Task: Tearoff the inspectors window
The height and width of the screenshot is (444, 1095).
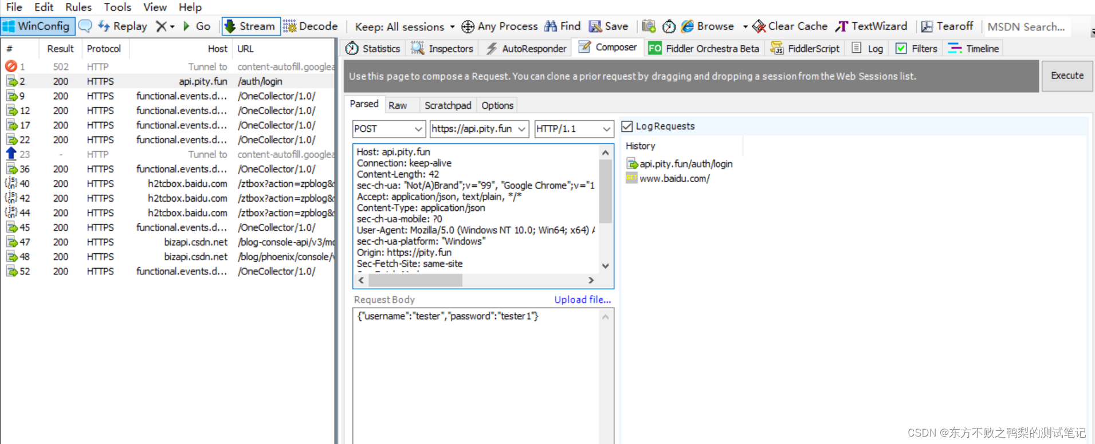Action: click(947, 26)
